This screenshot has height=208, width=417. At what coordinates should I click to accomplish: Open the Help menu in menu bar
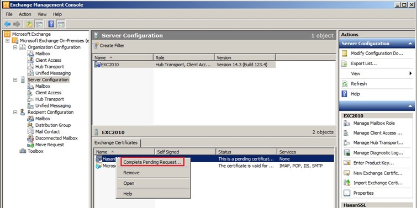pos(57,14)
